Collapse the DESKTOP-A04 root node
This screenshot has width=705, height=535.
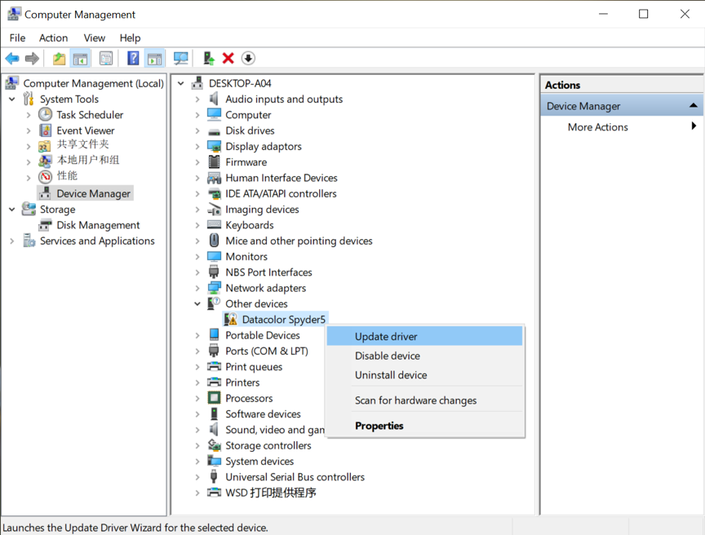pyautogui.click(x=181, y=83)
